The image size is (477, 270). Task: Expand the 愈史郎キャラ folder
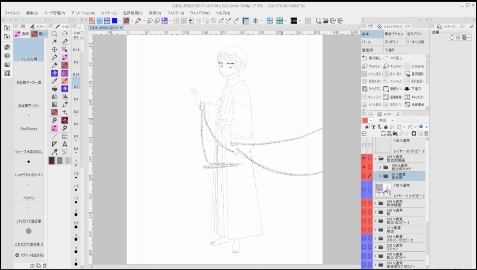coord(380,167)
